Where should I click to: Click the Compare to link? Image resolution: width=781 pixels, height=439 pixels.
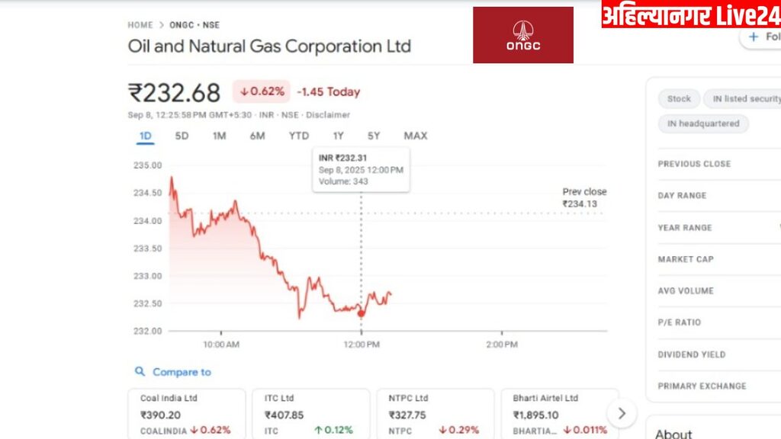click(x=182, y=372)
